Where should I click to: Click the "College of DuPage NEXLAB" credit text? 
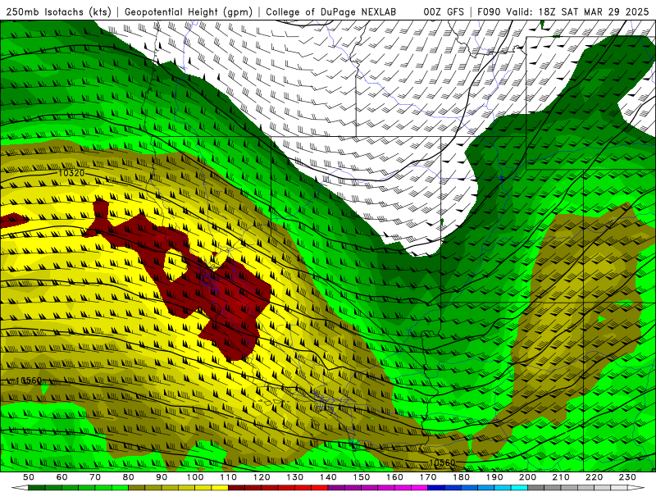tap(331, 11)
